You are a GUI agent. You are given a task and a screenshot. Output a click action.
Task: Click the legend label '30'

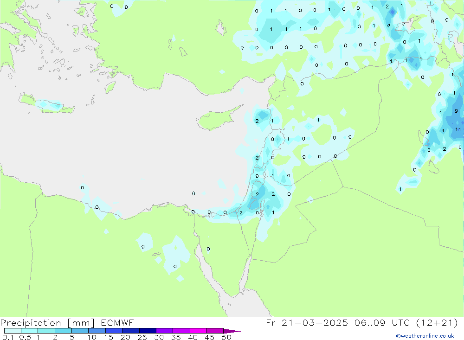click(x=159, y=337)
